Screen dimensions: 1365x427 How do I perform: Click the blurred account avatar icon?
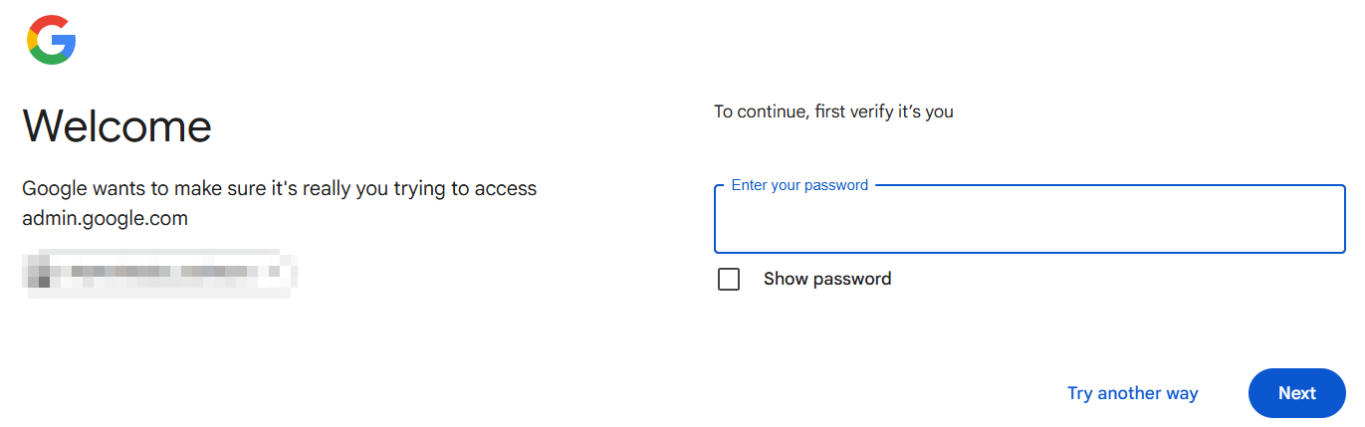[40, 271]
